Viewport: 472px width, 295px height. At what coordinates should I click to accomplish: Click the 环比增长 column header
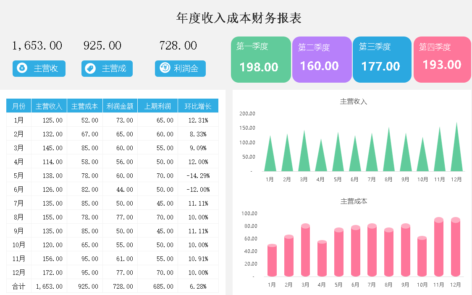pos(198,106)
